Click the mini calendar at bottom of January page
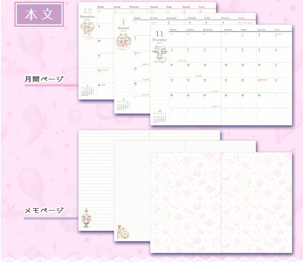 [x=123, y=106]
